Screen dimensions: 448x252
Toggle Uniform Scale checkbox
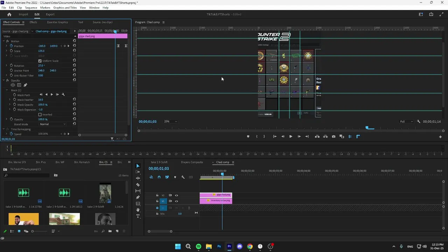click(40, 61)
